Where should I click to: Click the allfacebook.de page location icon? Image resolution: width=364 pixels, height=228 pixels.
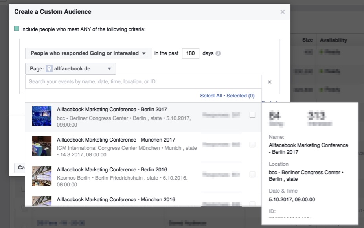49,69
